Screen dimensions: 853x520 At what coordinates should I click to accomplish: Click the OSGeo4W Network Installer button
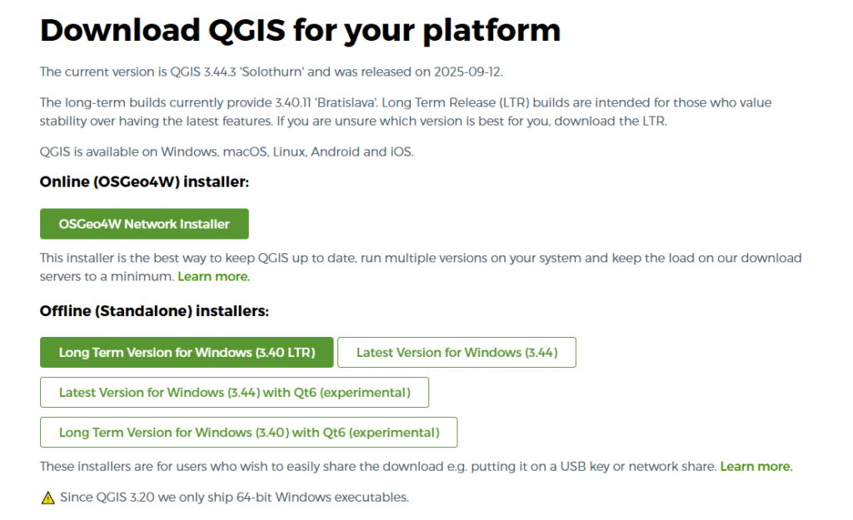click(144, 224)
